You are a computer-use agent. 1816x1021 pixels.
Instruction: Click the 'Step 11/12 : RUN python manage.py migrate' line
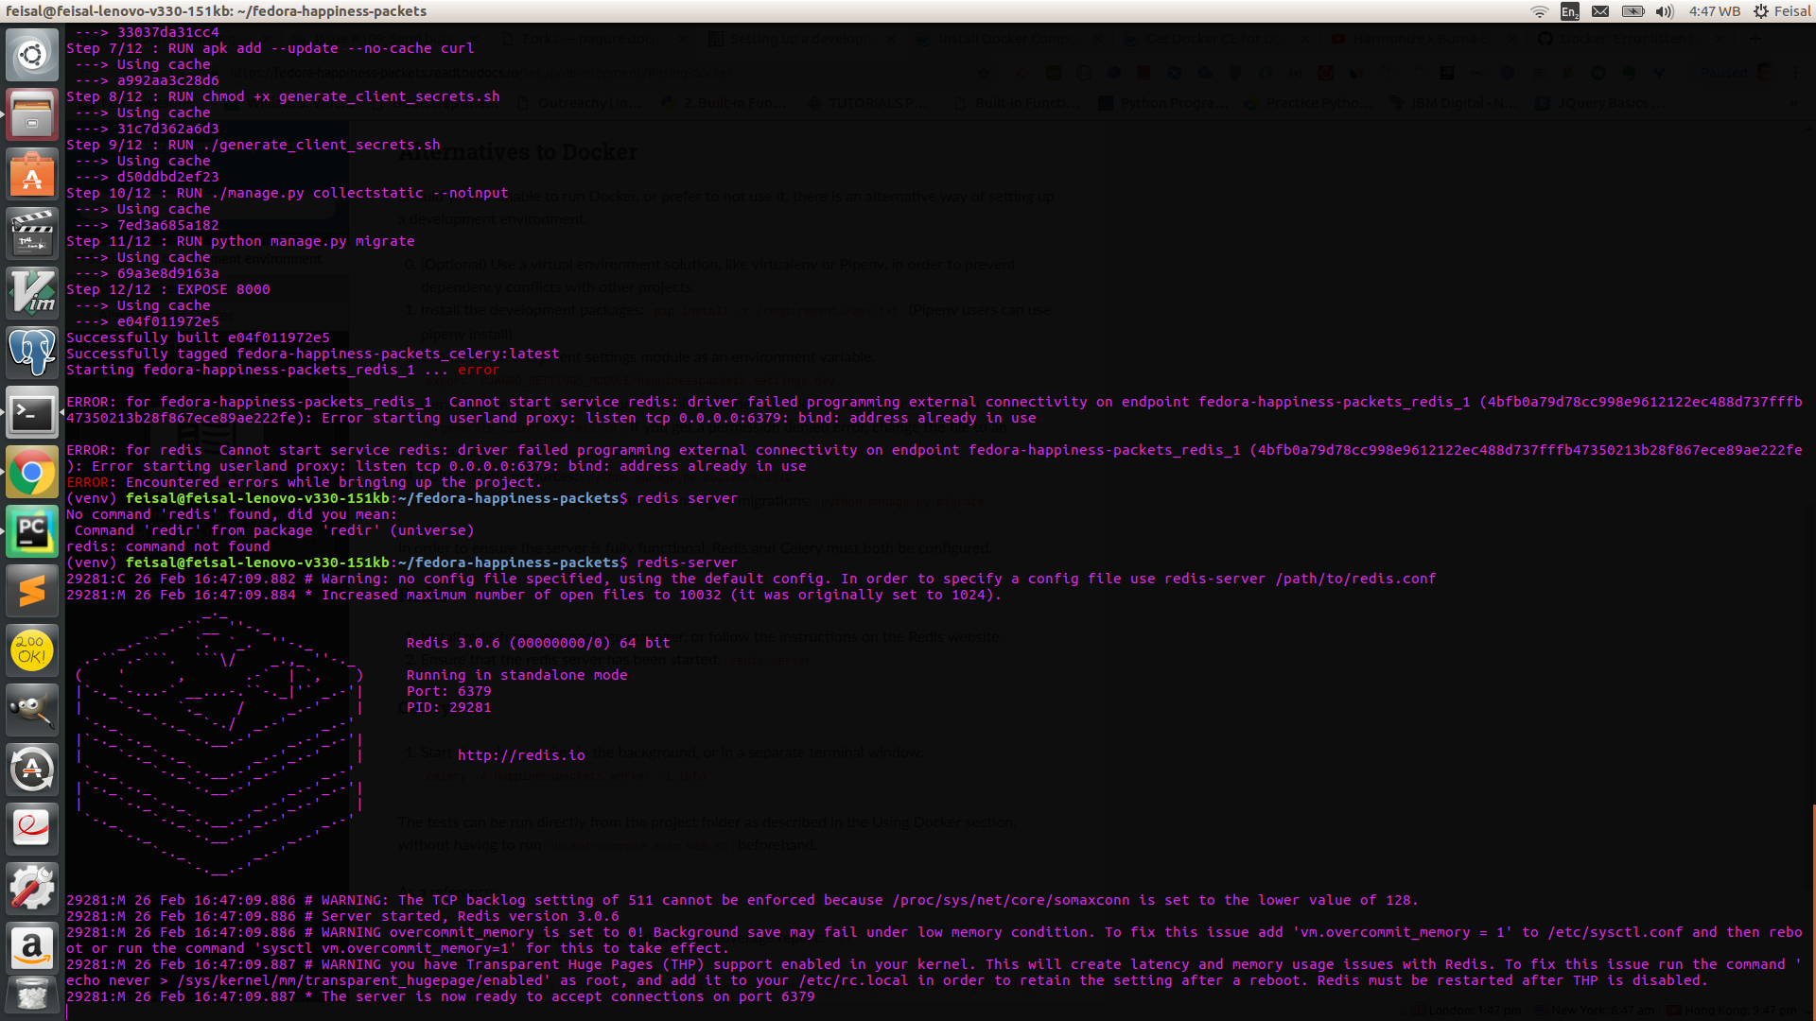pos(240,241)
